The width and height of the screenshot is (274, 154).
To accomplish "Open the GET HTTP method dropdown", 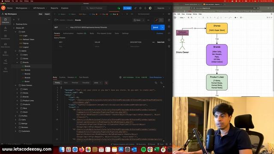I will pos(61,27).
